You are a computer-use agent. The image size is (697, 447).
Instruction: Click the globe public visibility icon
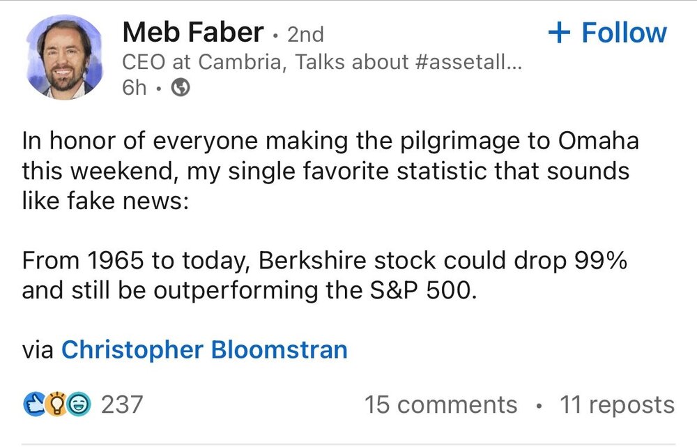(x=181, y=89)
